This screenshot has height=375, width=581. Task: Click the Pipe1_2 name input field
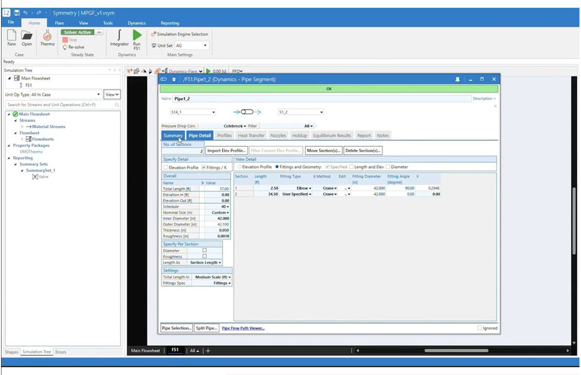[322, 99]
